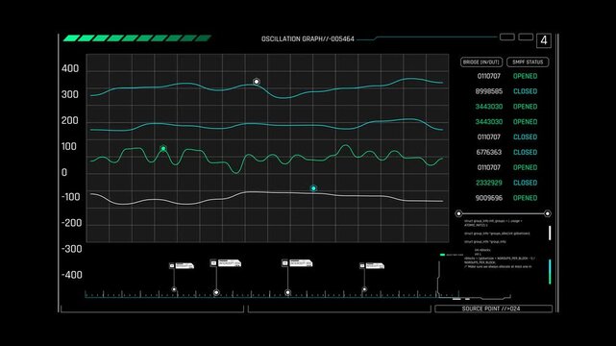616x346 pixels.
Task: Click the small rectangle directly beside the 4 box
Action: click(526, 37)
